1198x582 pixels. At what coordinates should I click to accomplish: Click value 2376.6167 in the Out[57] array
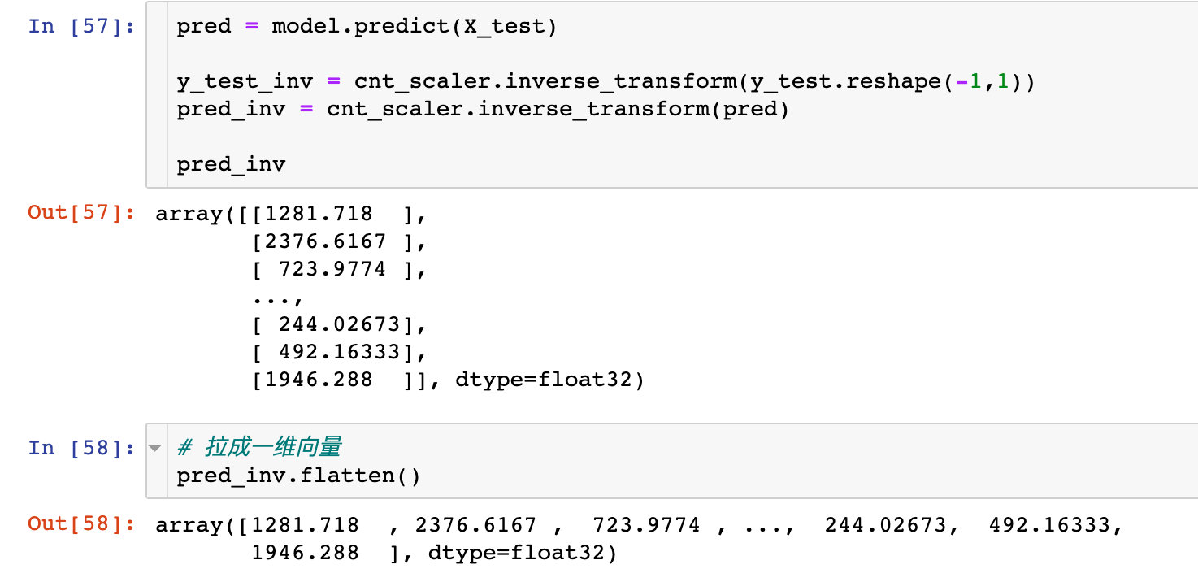(x=325, y=241)
